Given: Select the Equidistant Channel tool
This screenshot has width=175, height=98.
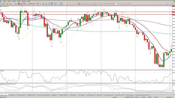Looking at the screenshot, I should (x=79, y=4).
